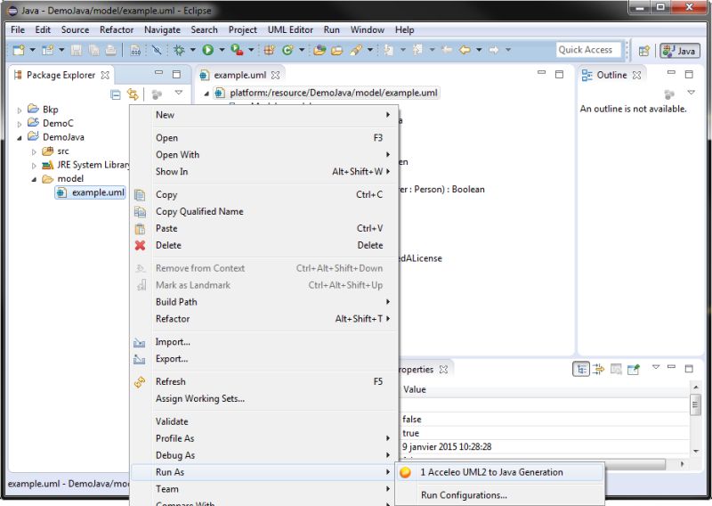The height and width of the screenshot is (506, 712).
Task: Click the Java perspective button
Action: [x=679, y=51]
